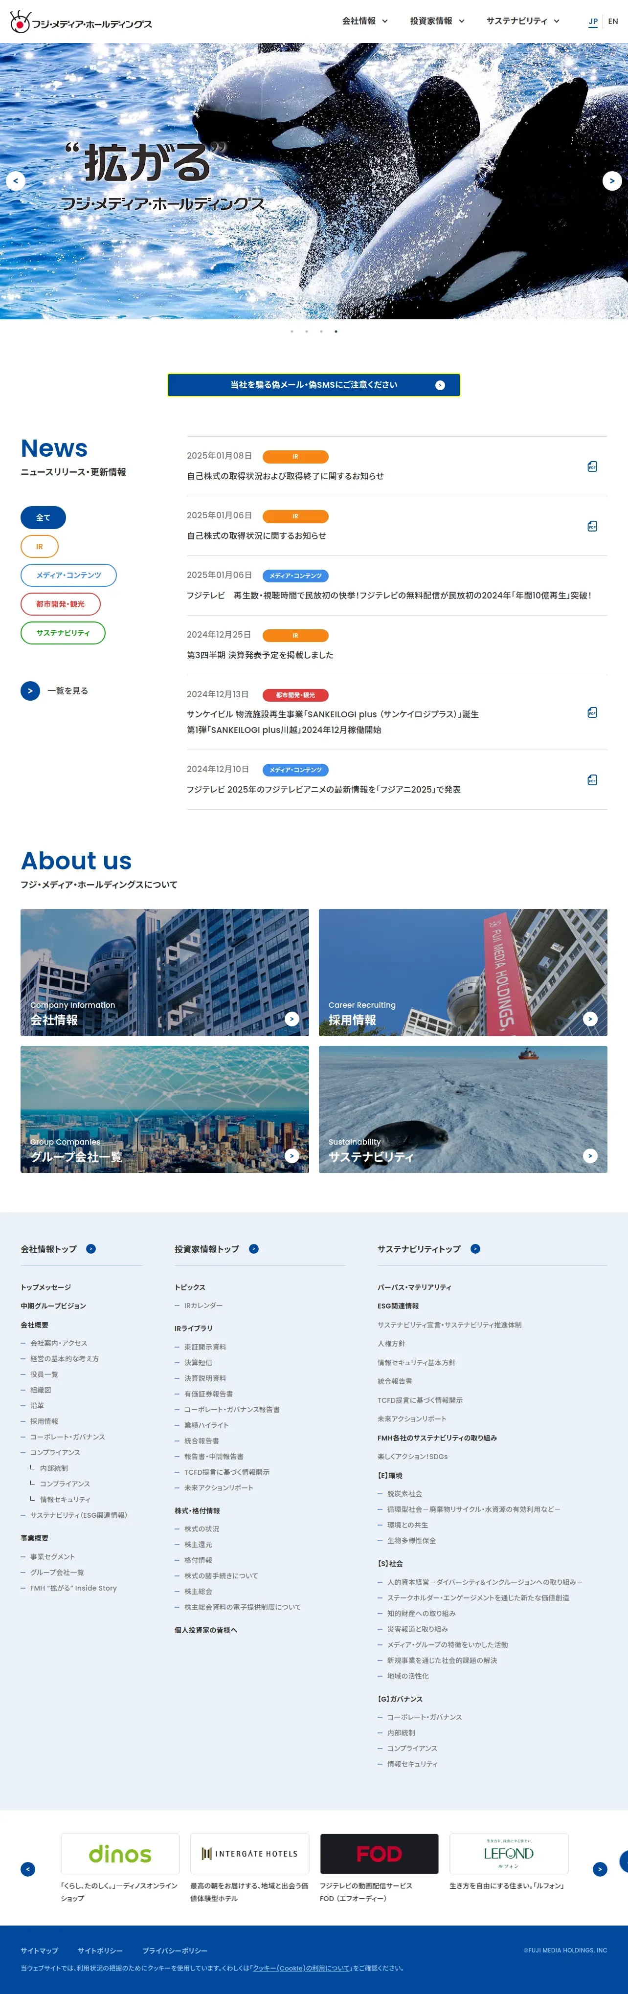Switch language to EN

613,22
